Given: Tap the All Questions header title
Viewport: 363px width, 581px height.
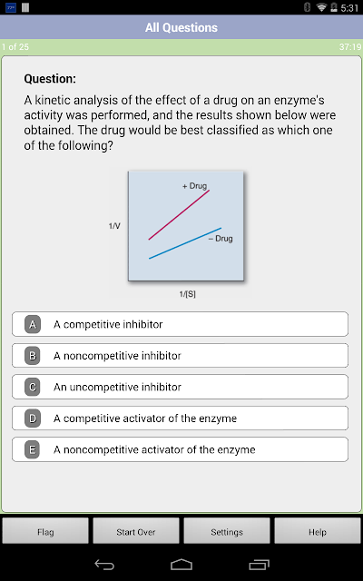Looking at the screenshot, I should point(181,27).
